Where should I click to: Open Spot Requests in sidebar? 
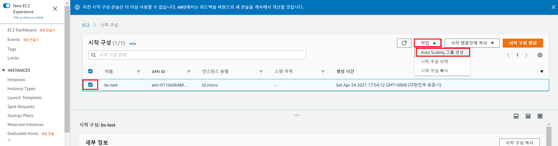[21, 107]
